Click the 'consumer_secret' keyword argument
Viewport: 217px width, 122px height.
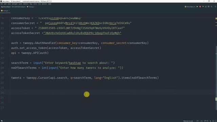click(x=114, y=43)
